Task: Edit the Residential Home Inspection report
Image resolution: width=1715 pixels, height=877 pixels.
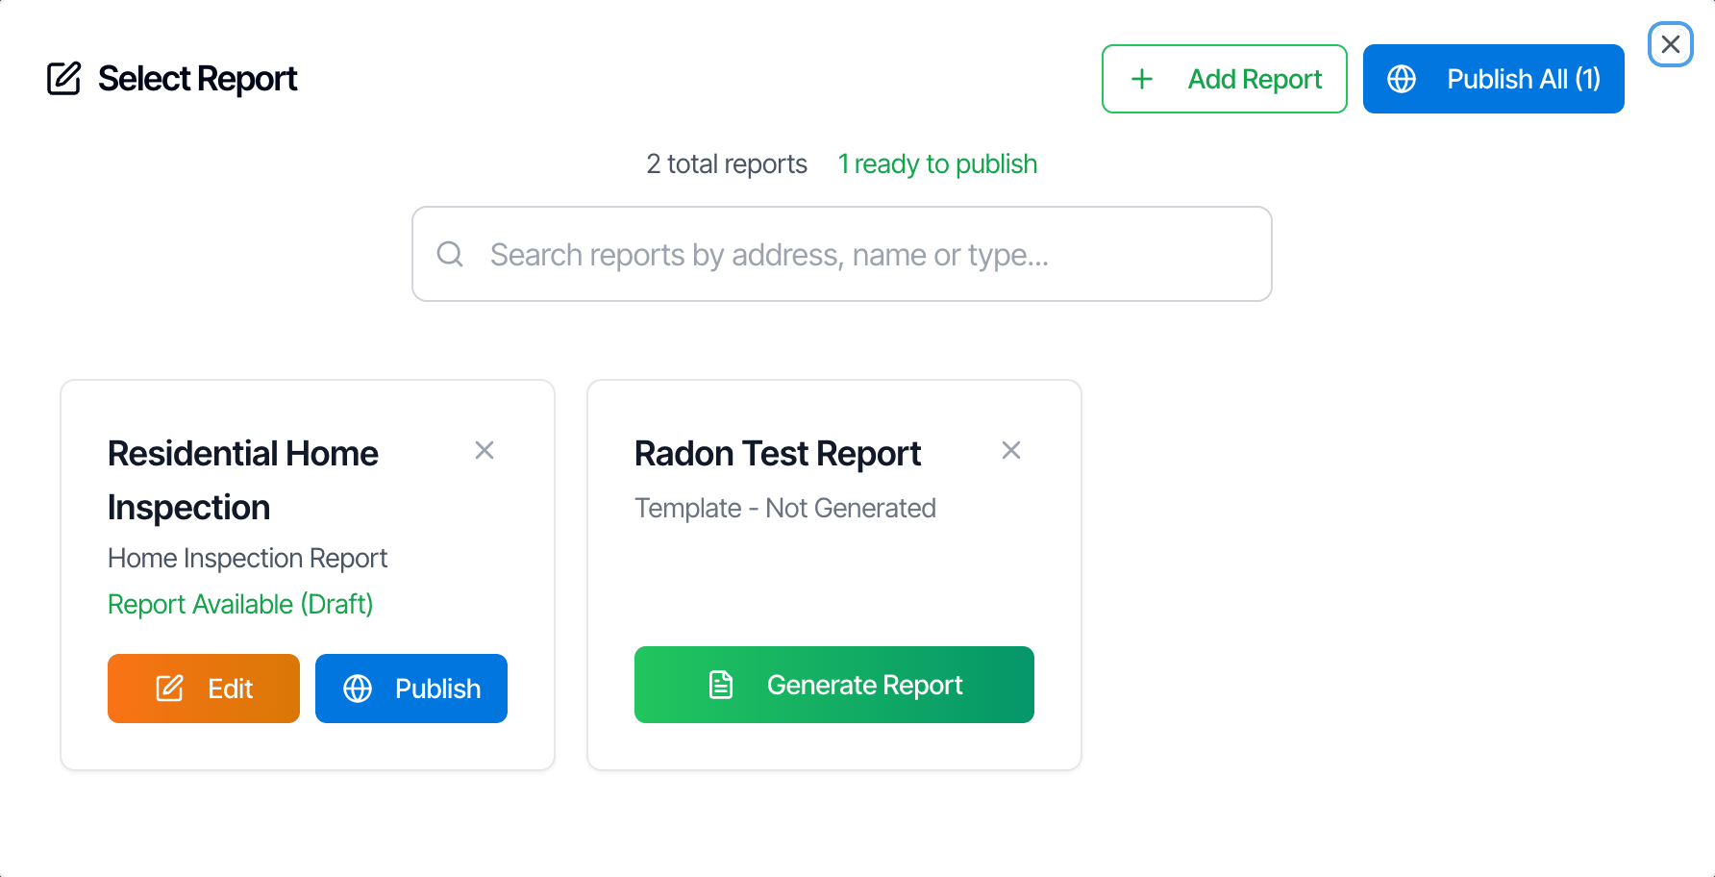Action: point(204,689)
